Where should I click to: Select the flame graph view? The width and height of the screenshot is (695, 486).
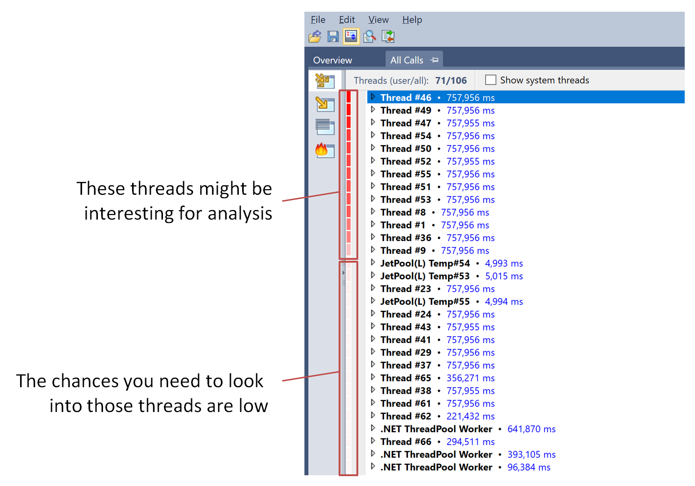pyautogui.click(x=325, y=151)
